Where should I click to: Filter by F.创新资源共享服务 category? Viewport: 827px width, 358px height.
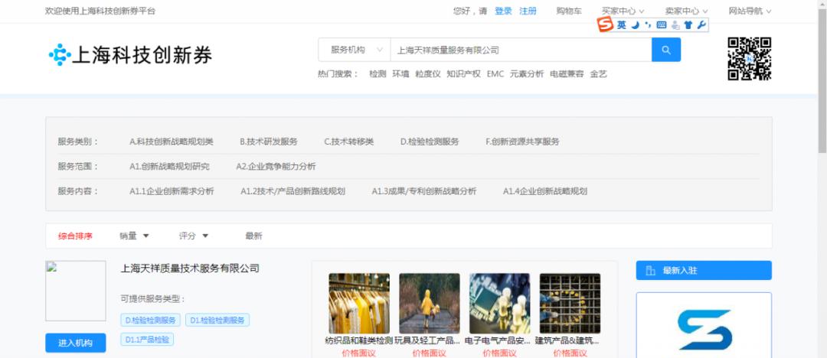[522, 142]
